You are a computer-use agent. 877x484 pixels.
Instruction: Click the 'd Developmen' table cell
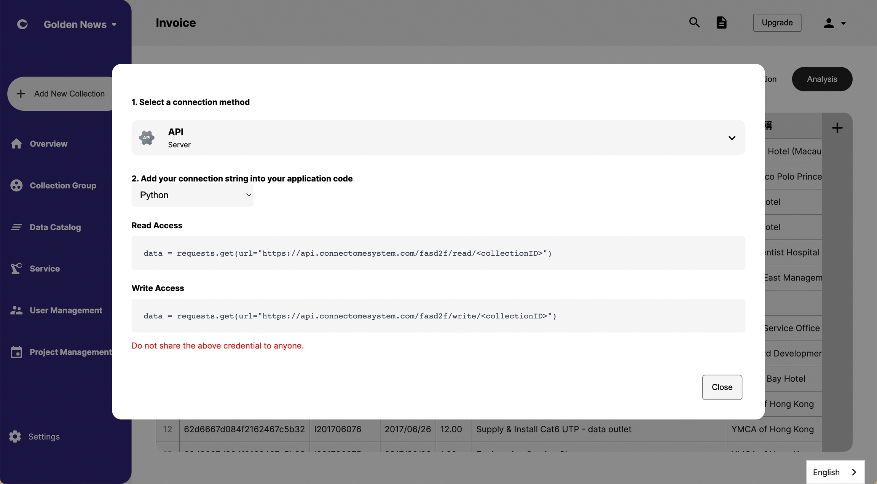point(793,353)
